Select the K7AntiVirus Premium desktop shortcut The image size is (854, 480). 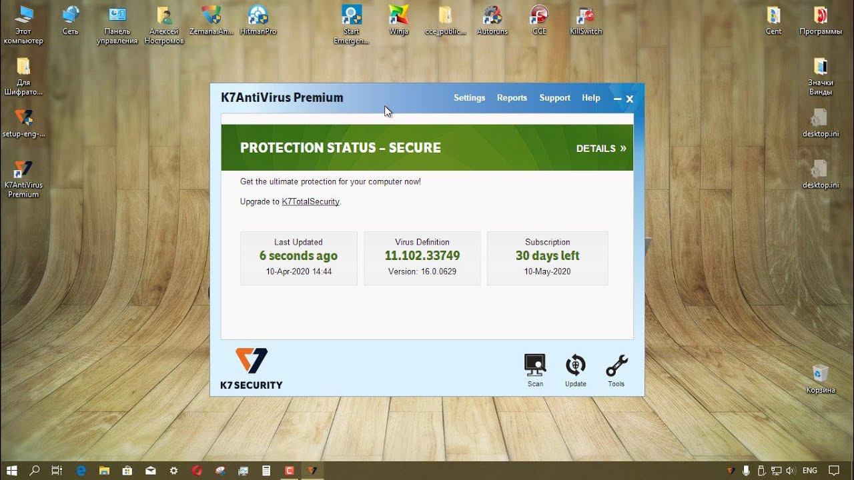point(23,179)
